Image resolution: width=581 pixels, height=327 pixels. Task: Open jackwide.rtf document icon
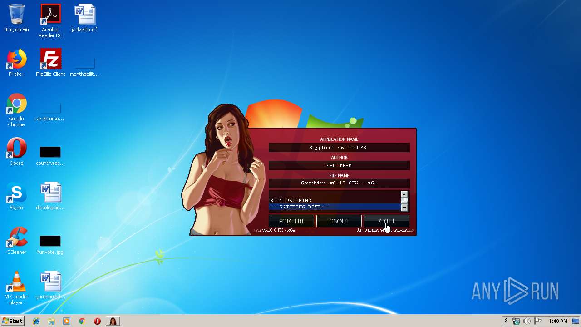tap(84, 18)
